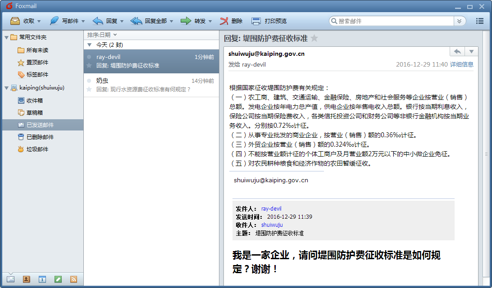Open the contacts view in bottom bar
This screenshot has height=288, width=492.
point(26,279)
